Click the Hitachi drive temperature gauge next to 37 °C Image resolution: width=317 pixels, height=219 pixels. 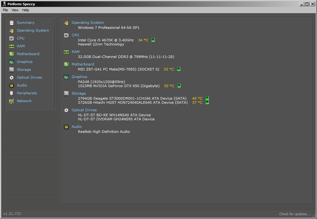coord(207,102)
